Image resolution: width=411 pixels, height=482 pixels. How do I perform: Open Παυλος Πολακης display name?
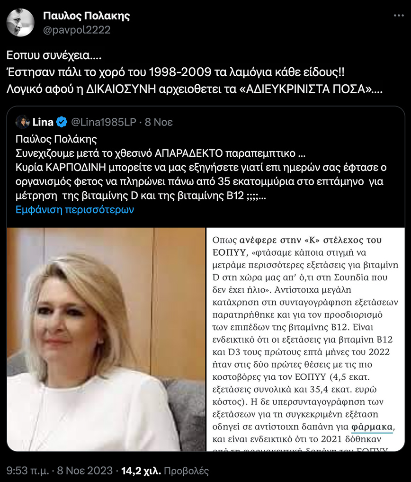click(86, 16)
